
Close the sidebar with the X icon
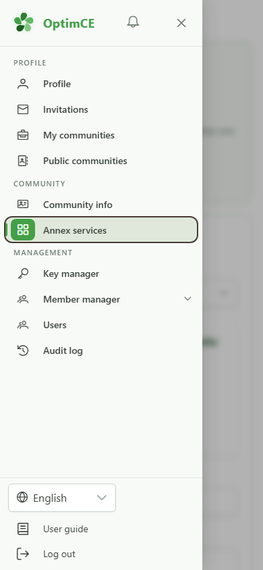point(181,23)
